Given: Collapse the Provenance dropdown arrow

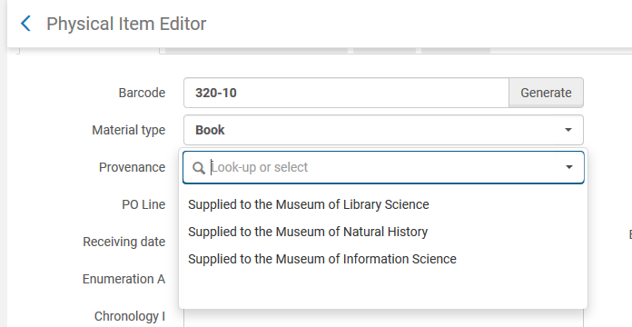Looking at the screenshot, I should [x=568, y=167].
